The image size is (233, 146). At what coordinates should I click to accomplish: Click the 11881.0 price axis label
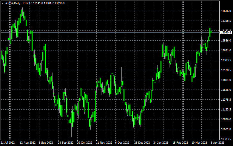tap(226, 80)
